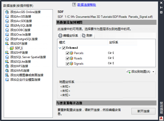The image size is (164, 121).
Task: Click the PostgreSQL connection icon
Action: click(7, 39)
